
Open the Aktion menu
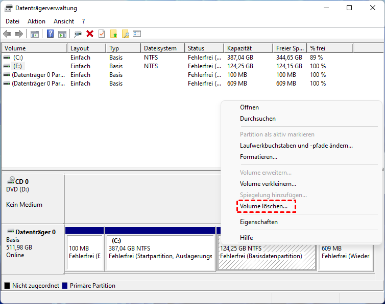click(x=36, y=21)
